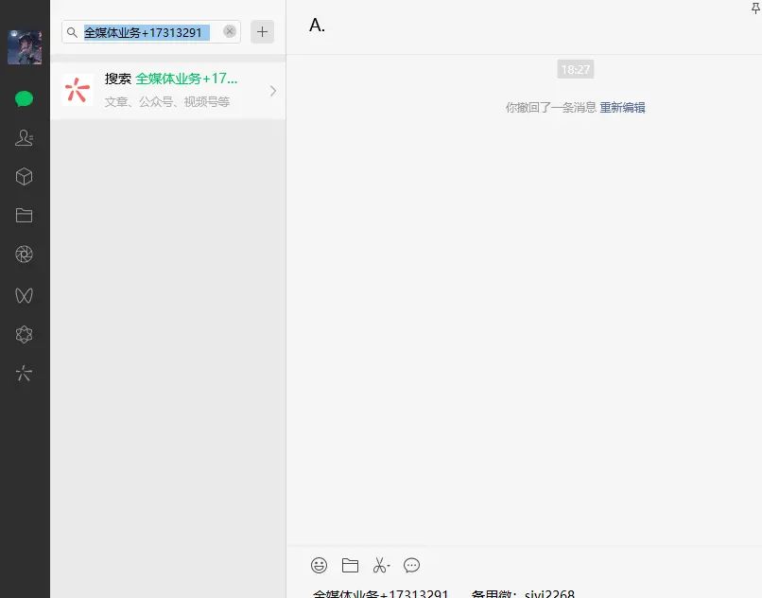Image resolution: width=762 pixels, height=598 pixels.
Task: Open the emoji picker in chat toolbar
Action: [319, 565]
